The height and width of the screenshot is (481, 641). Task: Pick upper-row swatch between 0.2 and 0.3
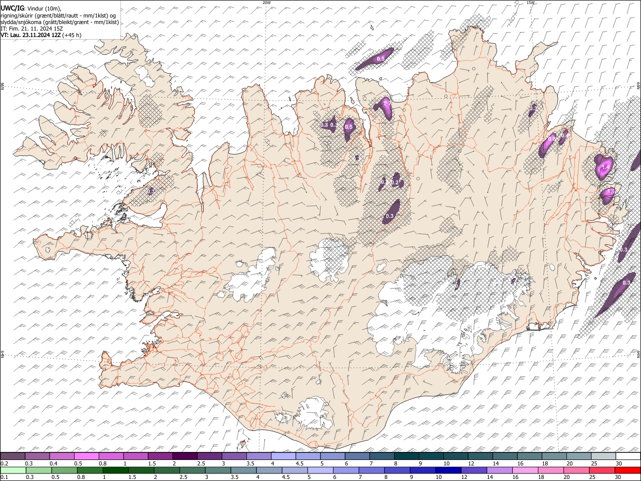(x=13, y=456)
